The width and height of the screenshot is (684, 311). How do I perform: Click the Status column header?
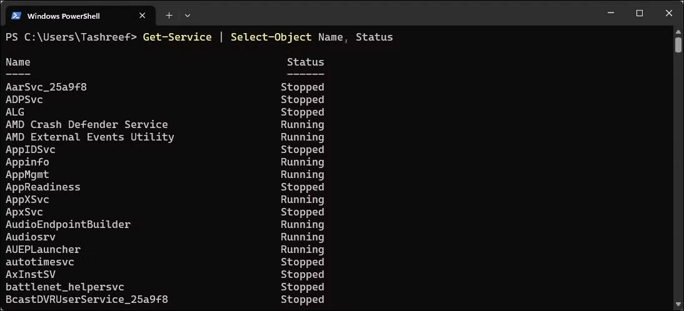(x=305, y=62)
